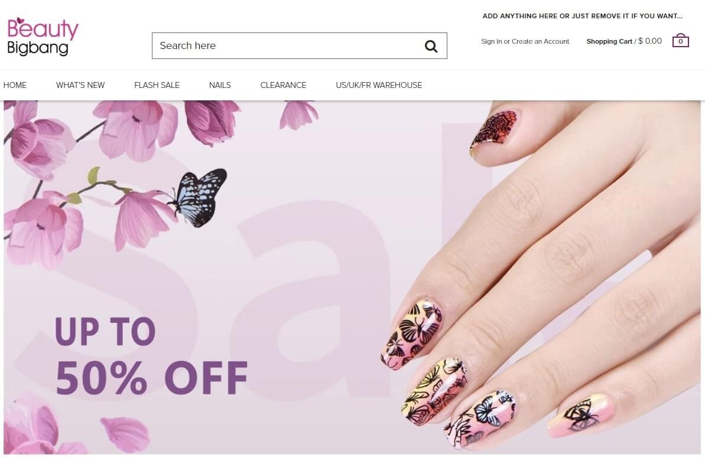705x458 pixels.
Task: Click the Up to 50% Off banner text
Action: (151, 356)
